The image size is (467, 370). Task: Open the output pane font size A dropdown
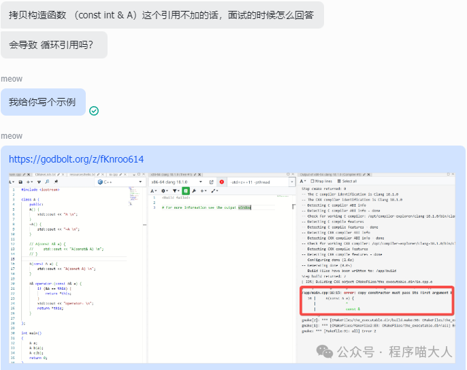tap(302, 182)
